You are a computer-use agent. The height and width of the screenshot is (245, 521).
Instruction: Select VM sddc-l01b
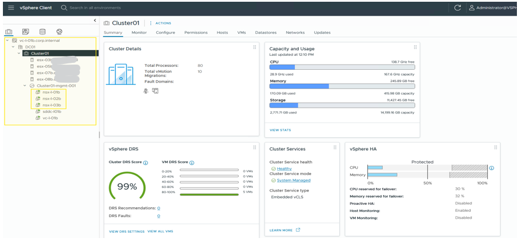(x=52, y=112)
